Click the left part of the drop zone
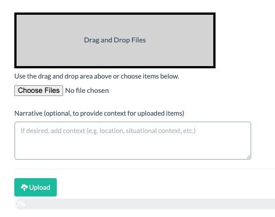 (x=40, y=40)
